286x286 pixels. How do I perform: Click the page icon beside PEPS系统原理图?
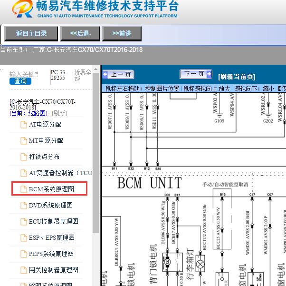pyautogui.click(x=24, y=254)
